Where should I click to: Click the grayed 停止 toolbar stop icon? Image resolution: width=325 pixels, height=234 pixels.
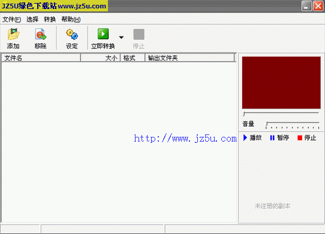[x=139, y=34]
